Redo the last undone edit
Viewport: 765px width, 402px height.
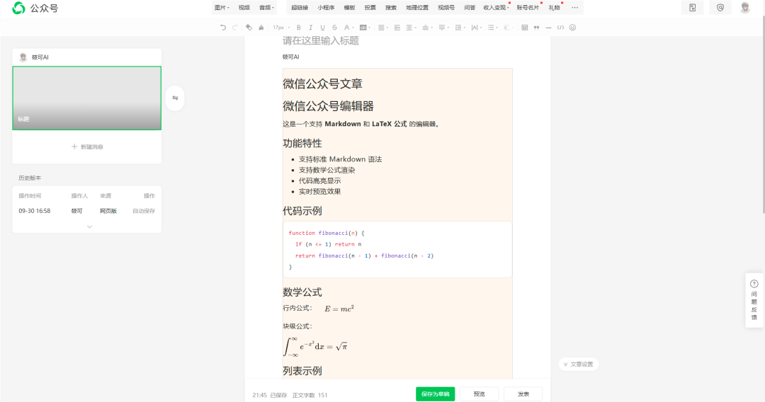(x=234, y=28)
